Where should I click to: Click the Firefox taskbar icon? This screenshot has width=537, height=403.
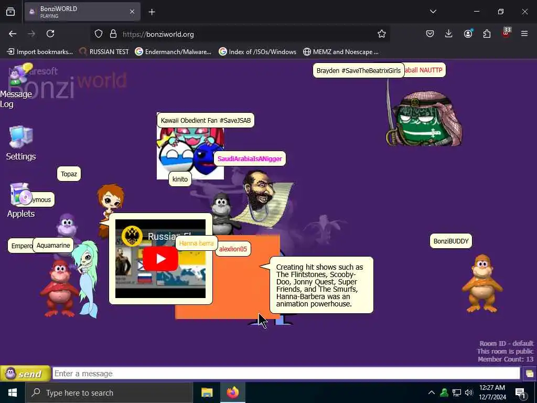tap(232, 393)
